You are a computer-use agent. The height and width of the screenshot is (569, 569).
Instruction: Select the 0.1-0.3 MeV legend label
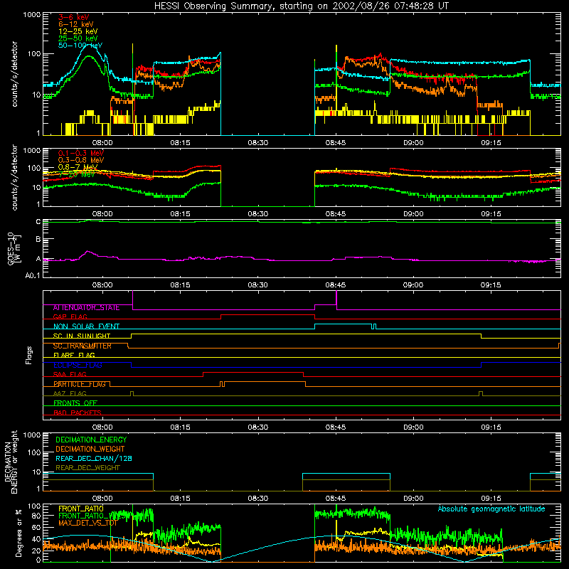coord(80,153)
